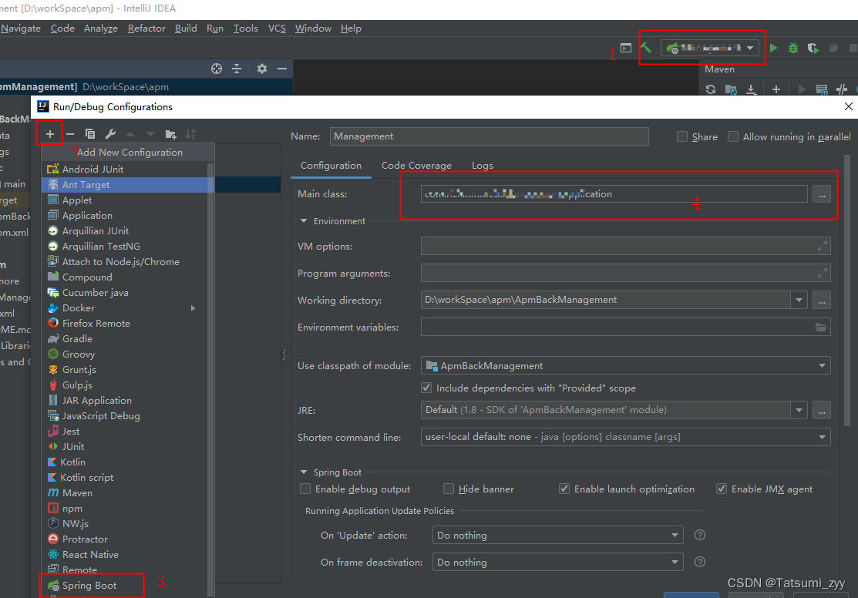Start debugging with the bug icon
This screenshot has height=598, width=858.
pyautogui.click(x=793, y=48)
